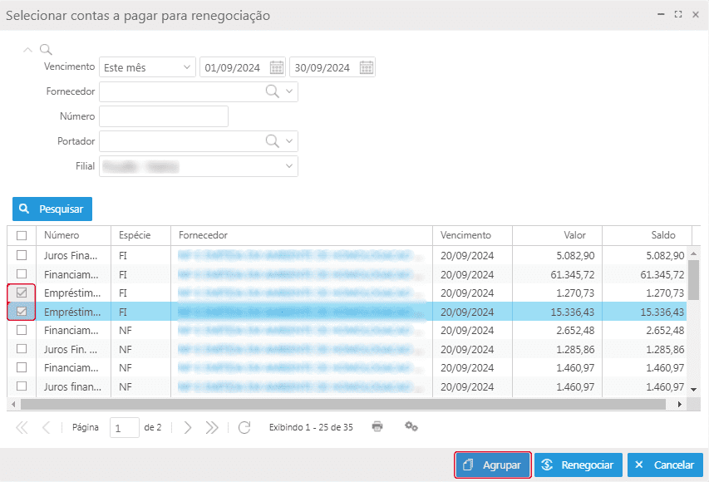Image resolution: width=709 pixels, height=482 pixels.
Task: Check the Juros Fina... row with value 5.082,90
Action: [x=22, y=255]
